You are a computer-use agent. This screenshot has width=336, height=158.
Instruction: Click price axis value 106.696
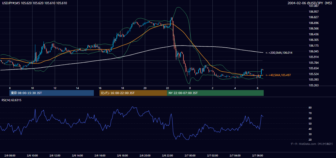pos(313,23)
